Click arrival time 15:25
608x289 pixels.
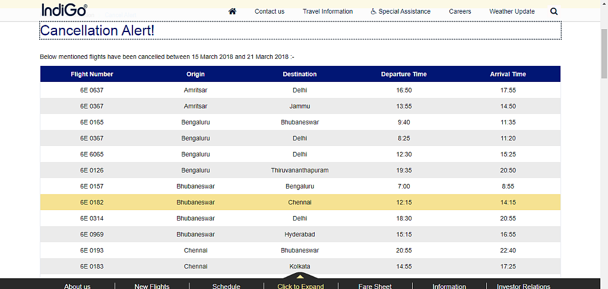coord(508,154)
